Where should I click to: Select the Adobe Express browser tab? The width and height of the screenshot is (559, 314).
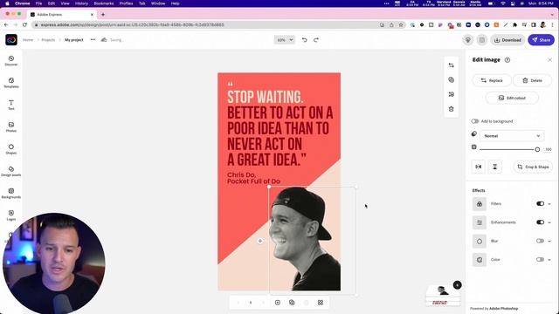[x=61, y=15]
